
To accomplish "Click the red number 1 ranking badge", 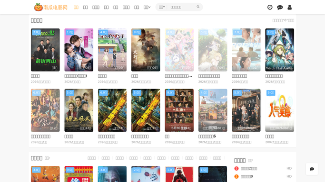I will [236, 168].
